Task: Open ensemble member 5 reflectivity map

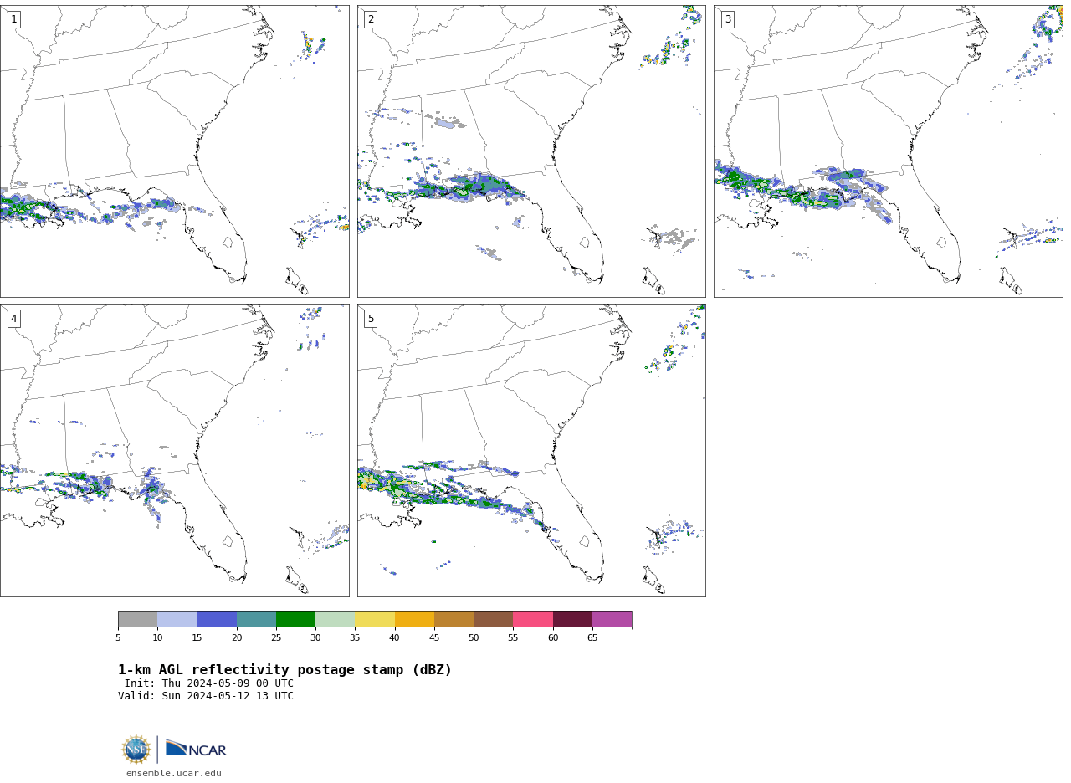Action: click(531, 451)
